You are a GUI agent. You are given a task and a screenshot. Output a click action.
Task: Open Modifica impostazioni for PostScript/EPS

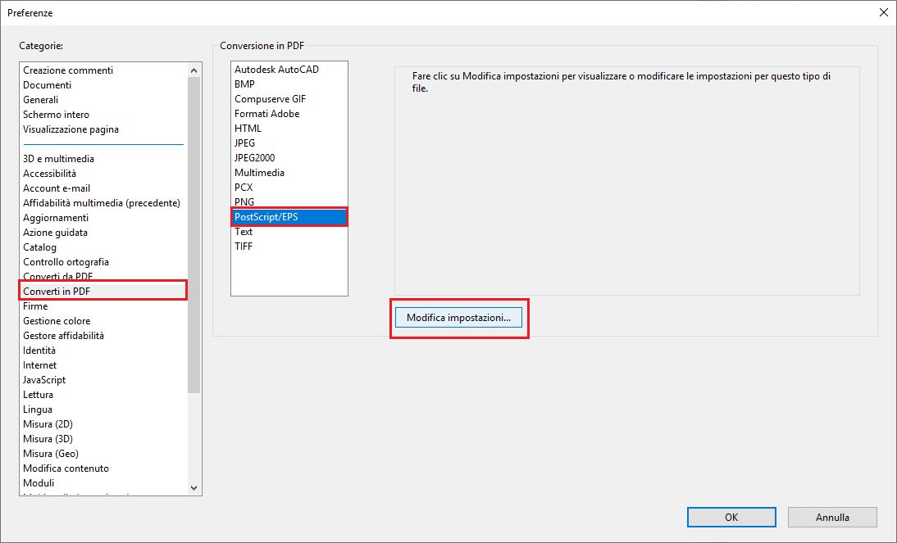458,317
